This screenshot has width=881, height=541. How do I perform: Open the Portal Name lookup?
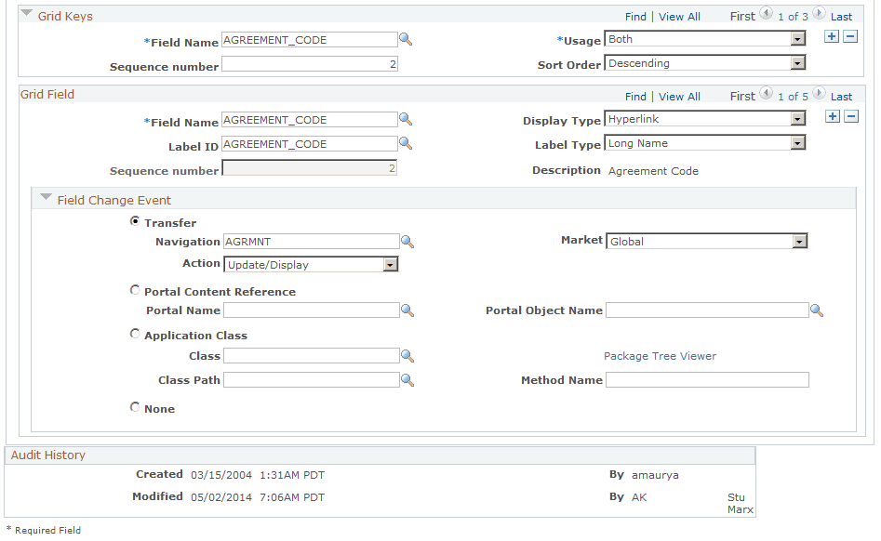[x=407, y=310]
